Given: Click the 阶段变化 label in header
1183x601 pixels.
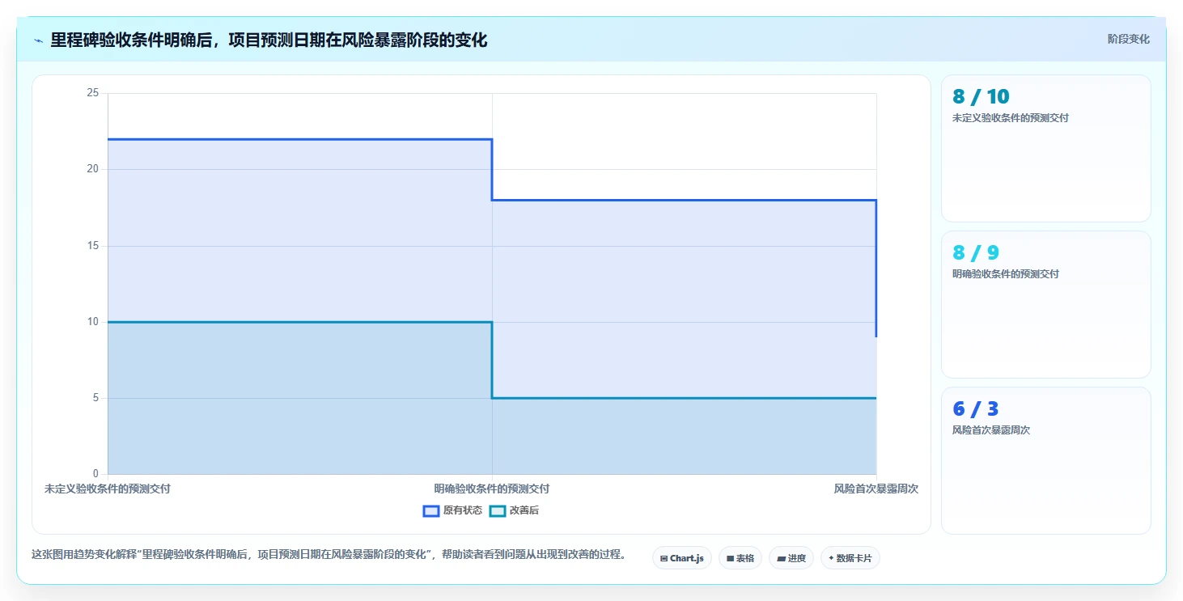Looking at the screenshot, I should (x=1128, y=39).
